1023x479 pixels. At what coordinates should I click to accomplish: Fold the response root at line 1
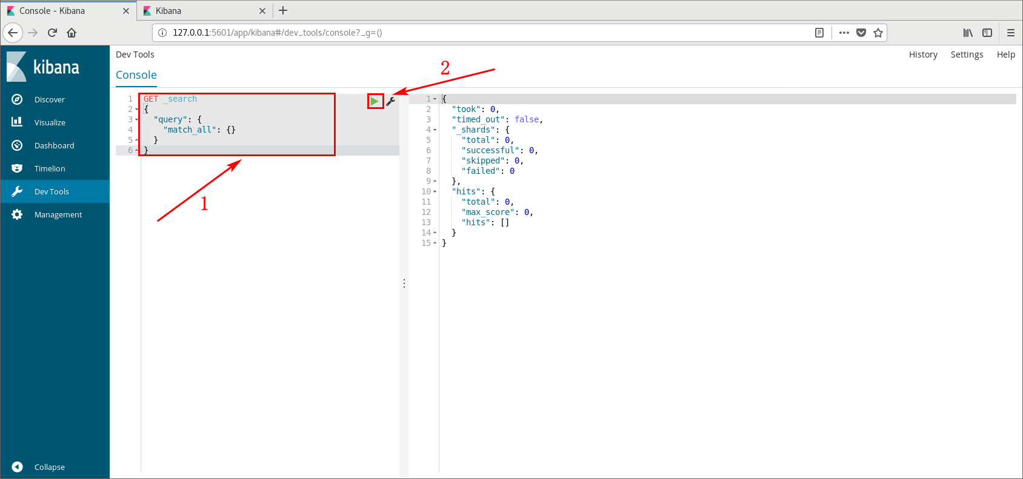(x=435, y=99)
